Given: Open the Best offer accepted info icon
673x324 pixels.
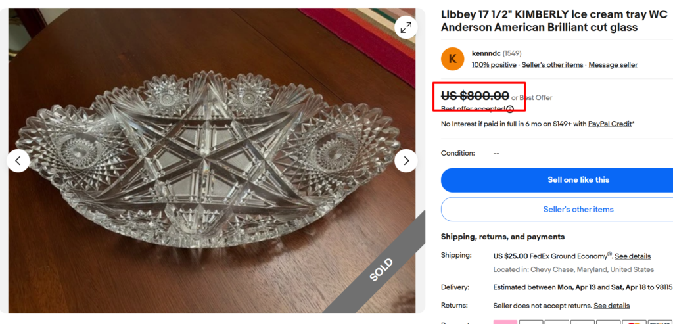Looking at the screenshot, I should [x=510, y=109].
